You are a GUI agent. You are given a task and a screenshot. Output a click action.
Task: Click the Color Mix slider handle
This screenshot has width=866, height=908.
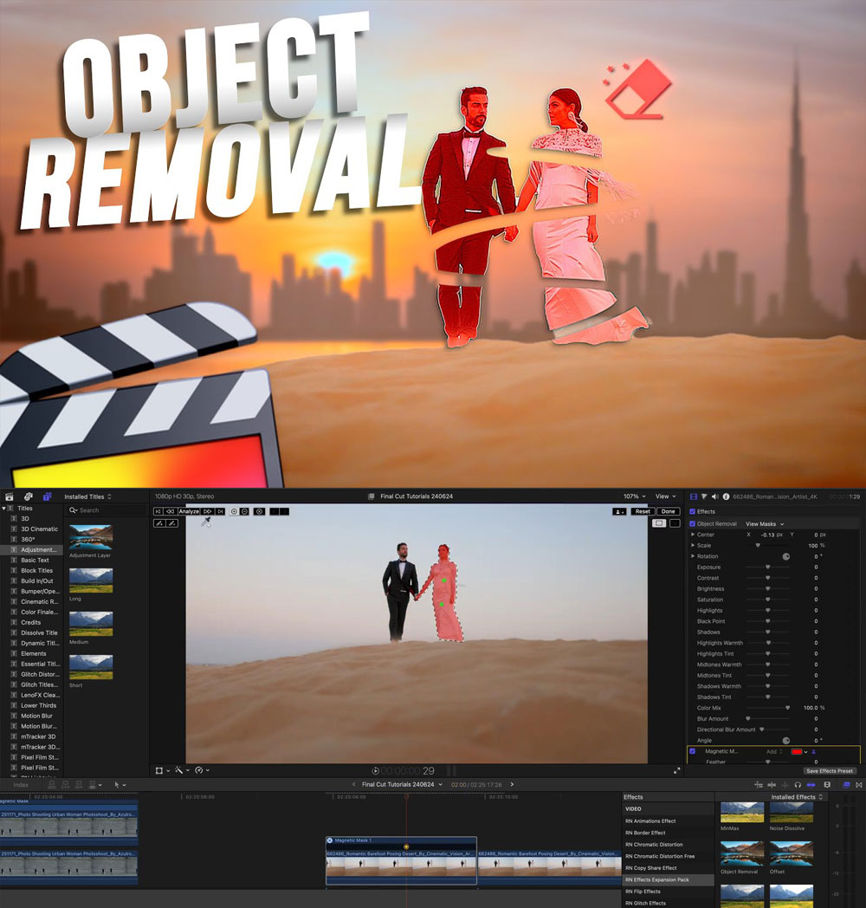(x=787, y=708)
